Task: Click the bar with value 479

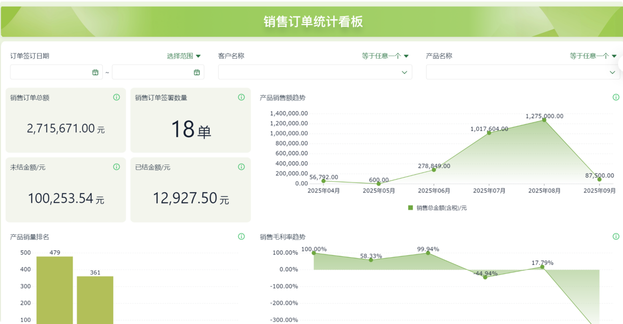Action: coord(55,290)
